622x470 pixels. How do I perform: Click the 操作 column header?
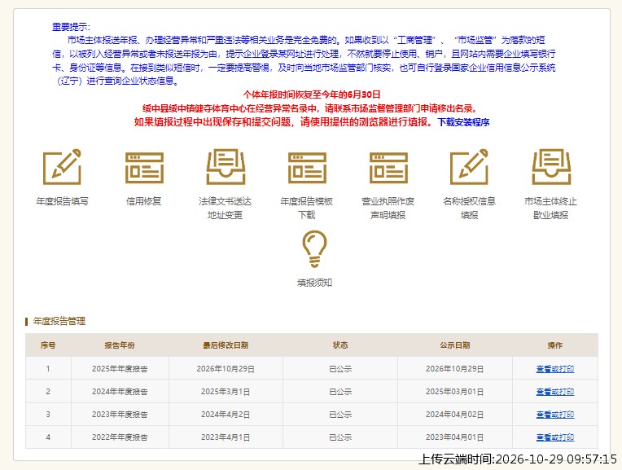tap(555, 345)
